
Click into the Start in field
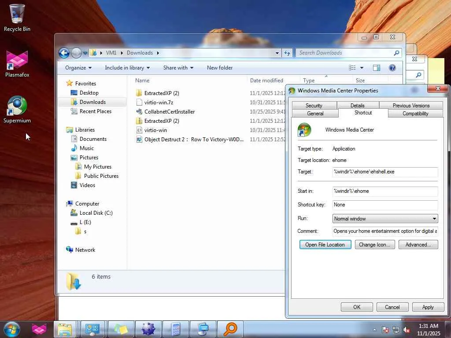click(385, 191)
